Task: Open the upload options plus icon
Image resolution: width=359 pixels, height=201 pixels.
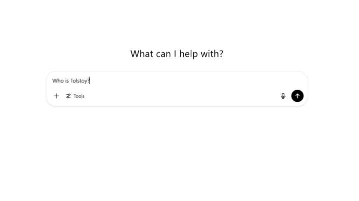Action: click(x=56, y=96)
